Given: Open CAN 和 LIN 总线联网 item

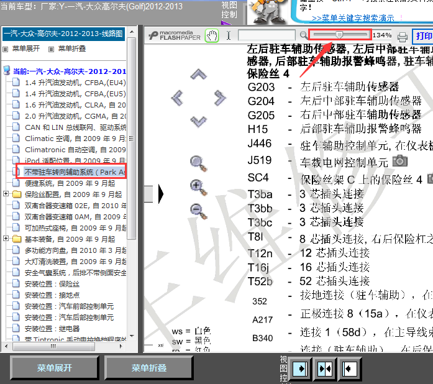Looking at the screenshot, I should point(75,127).
